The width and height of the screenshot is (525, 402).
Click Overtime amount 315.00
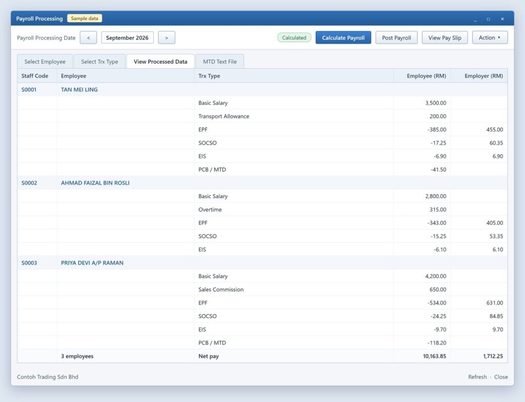[x=438, y=209]
